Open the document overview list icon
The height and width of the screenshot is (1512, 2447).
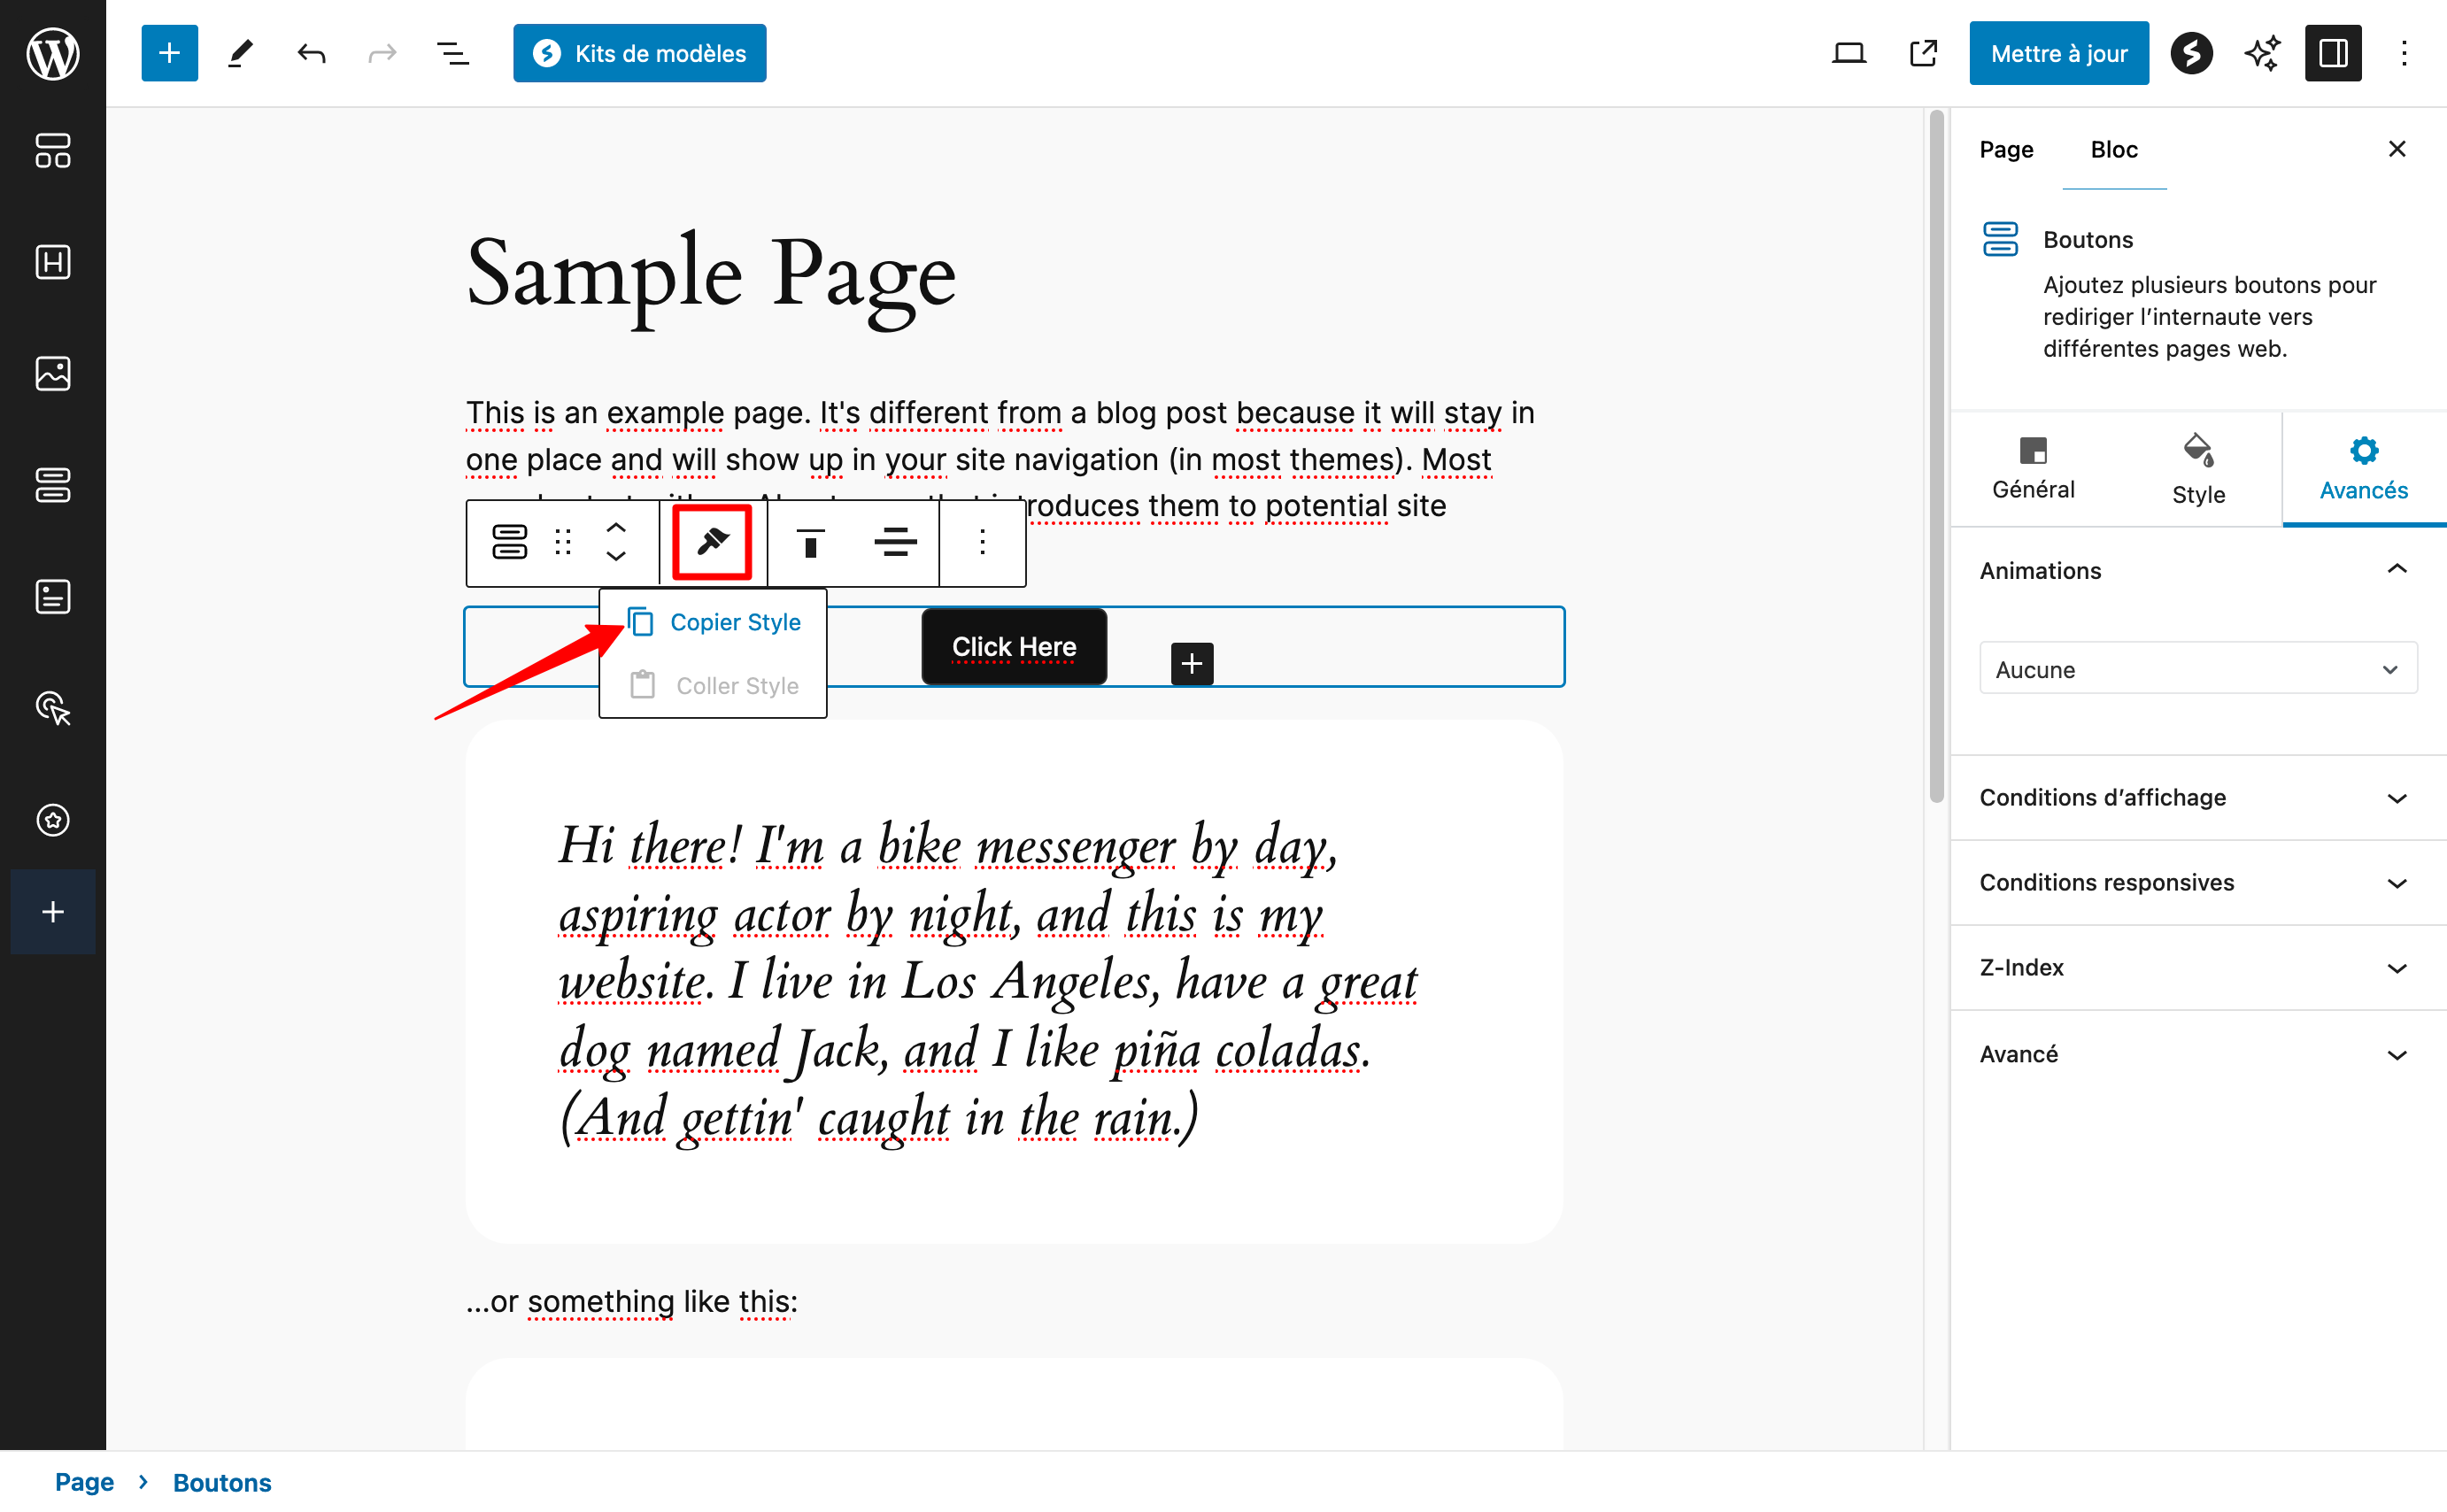(x=453, y=53)
